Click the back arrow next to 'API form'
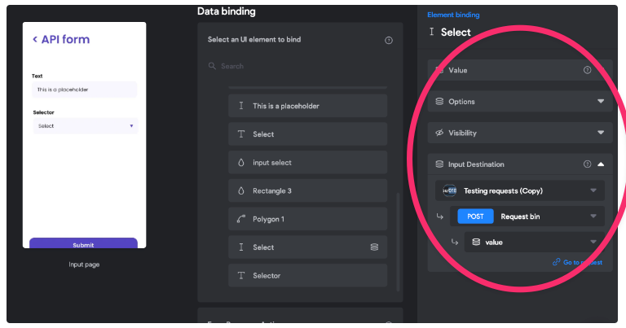The height and width of the screenshot is (328, 626). [x=35, y=39]
